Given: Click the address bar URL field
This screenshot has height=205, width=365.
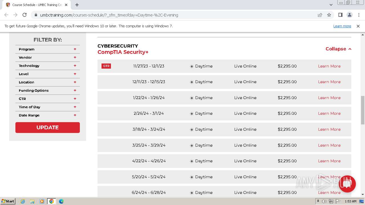Looking at the screenshot, I should click(174, 15).
